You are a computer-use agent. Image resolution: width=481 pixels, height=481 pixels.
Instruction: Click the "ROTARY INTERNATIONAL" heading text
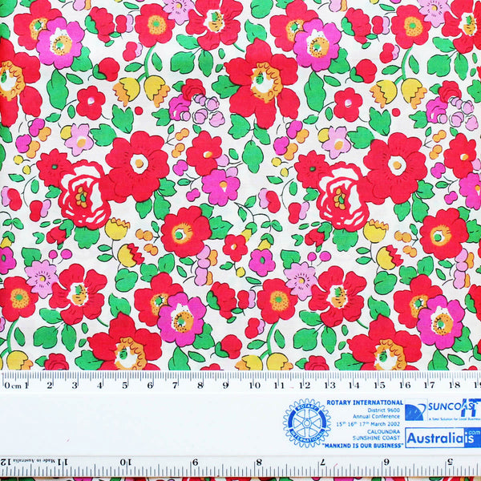365,403
